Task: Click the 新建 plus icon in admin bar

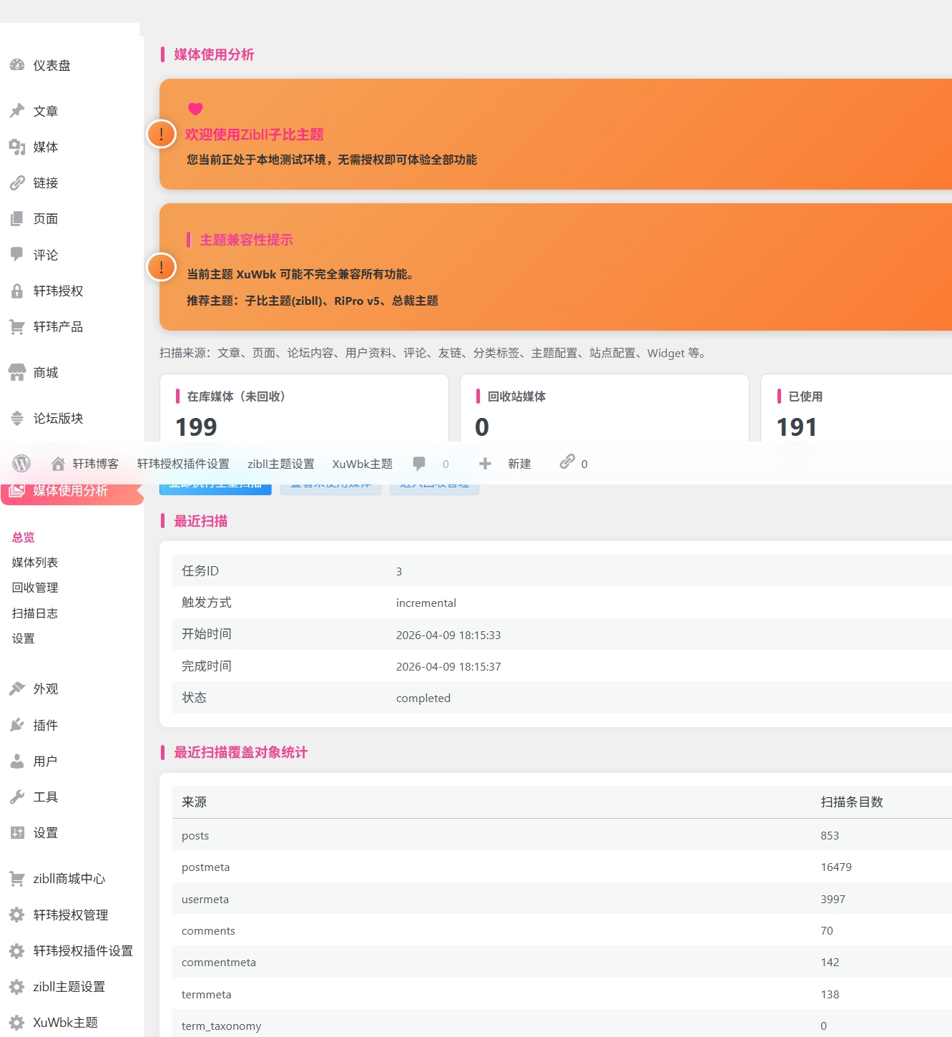Action: point(486,463)
